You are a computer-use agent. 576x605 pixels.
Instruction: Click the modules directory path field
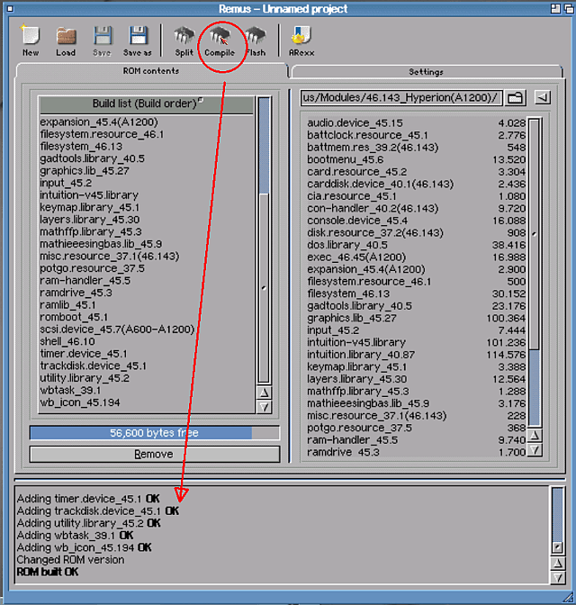pyautogui.click(x=399, y=97)
